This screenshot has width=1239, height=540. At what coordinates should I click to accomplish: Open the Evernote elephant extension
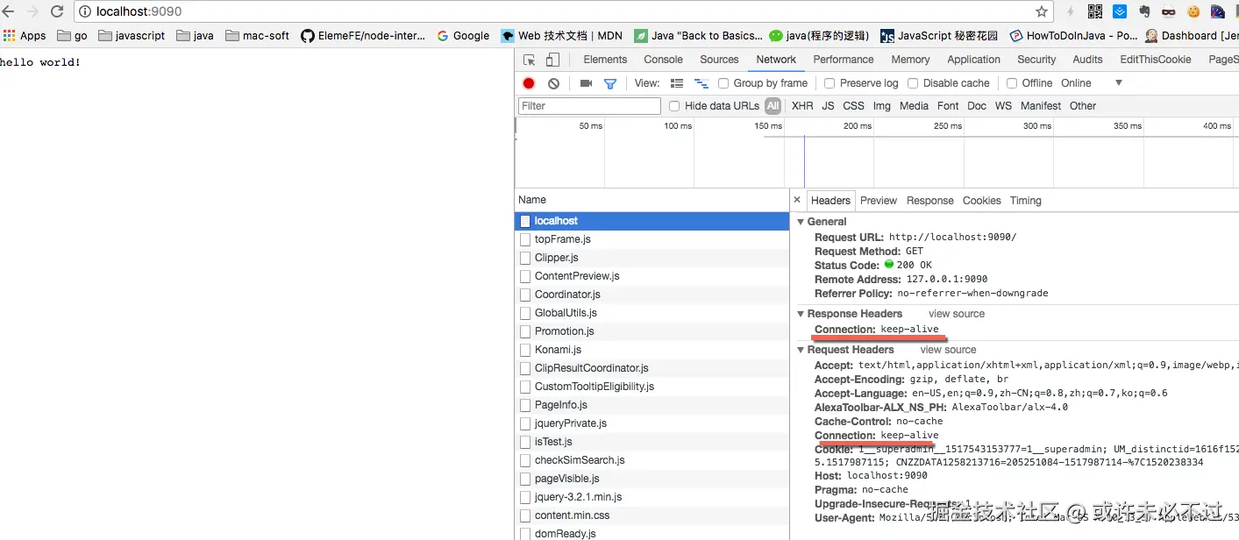1144,11
